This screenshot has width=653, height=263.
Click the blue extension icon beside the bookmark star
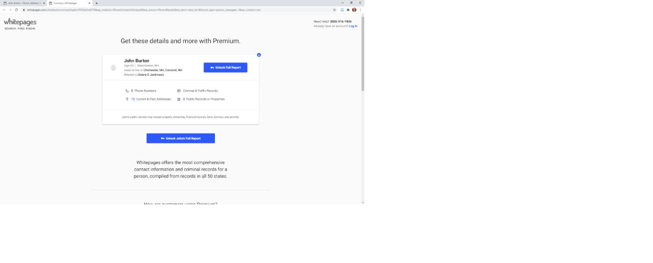[342, 10]
